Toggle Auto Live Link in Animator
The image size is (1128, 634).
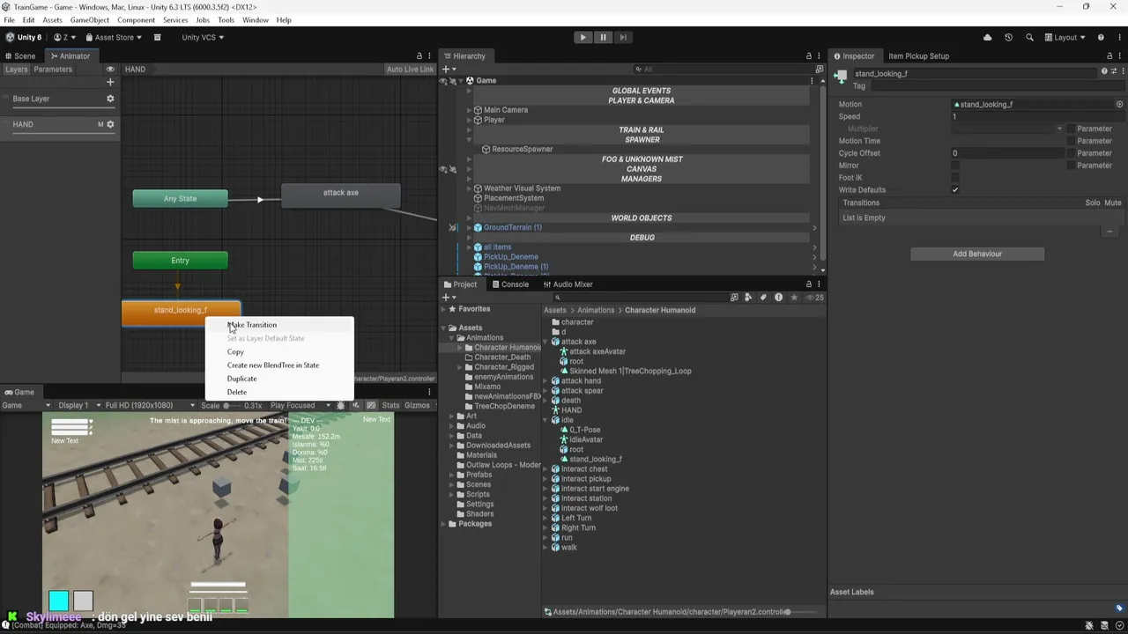410,69
